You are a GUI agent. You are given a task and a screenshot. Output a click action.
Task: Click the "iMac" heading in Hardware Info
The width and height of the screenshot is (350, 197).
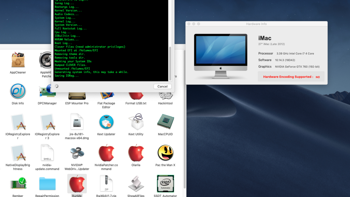[265, 38]
